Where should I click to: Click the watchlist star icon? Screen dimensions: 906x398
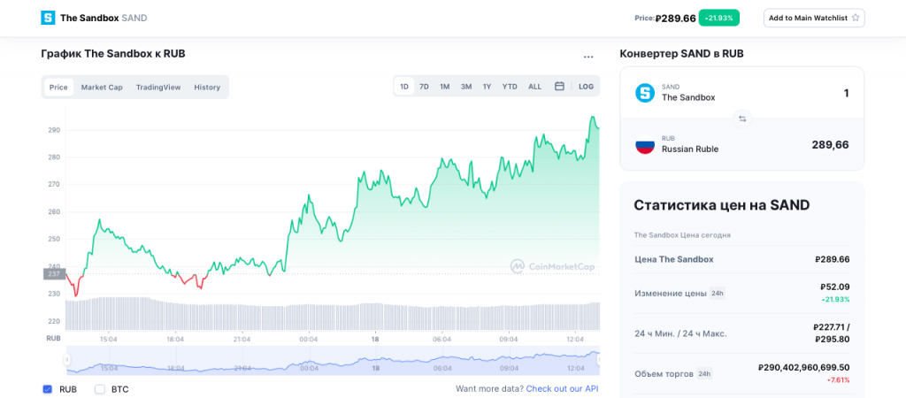pos(856,18)
